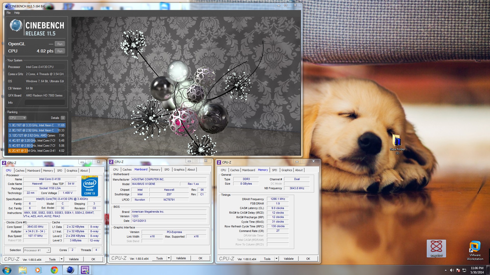Click BIOS Version field 1203
Image resolution: width=490 pixels, height=275 pixels.
pos(169,216)
